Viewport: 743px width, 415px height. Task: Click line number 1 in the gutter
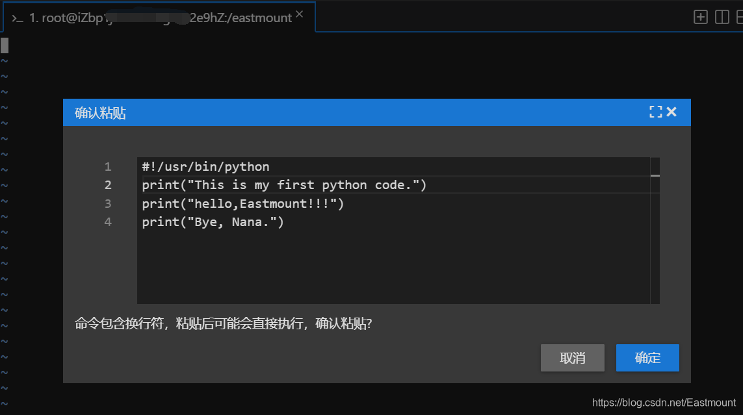108,166
